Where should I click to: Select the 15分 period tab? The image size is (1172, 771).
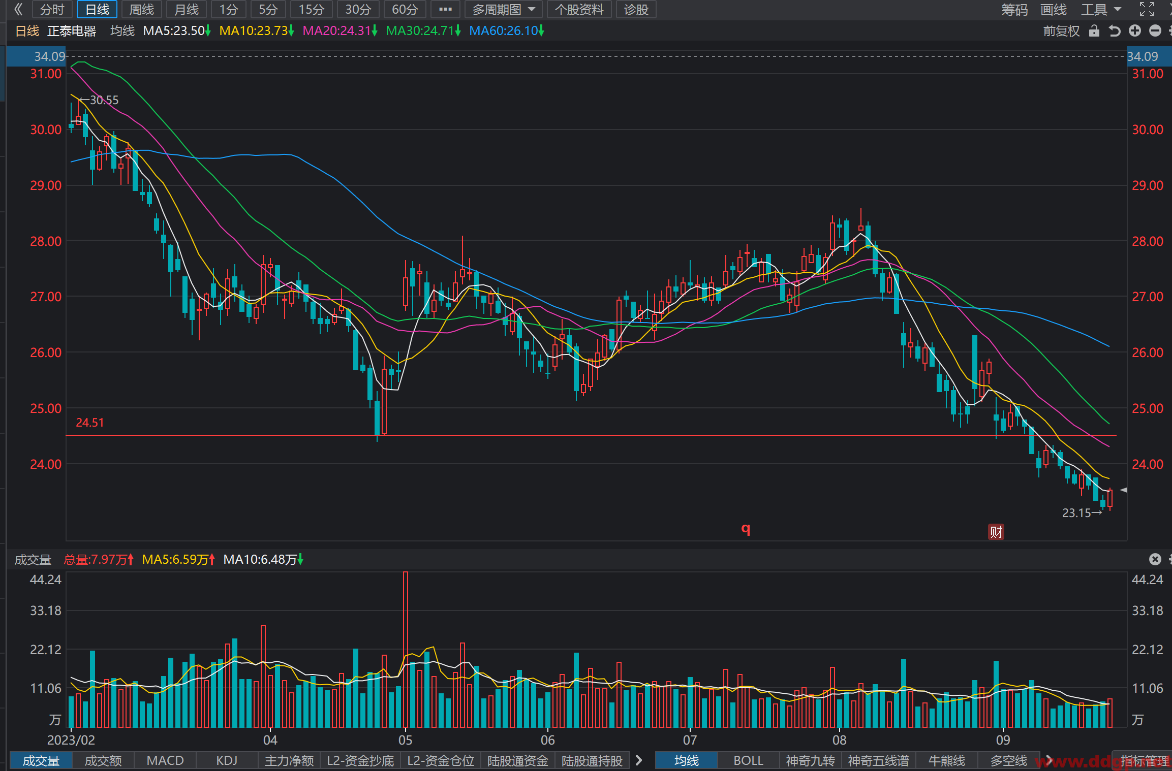coord(312,9)
